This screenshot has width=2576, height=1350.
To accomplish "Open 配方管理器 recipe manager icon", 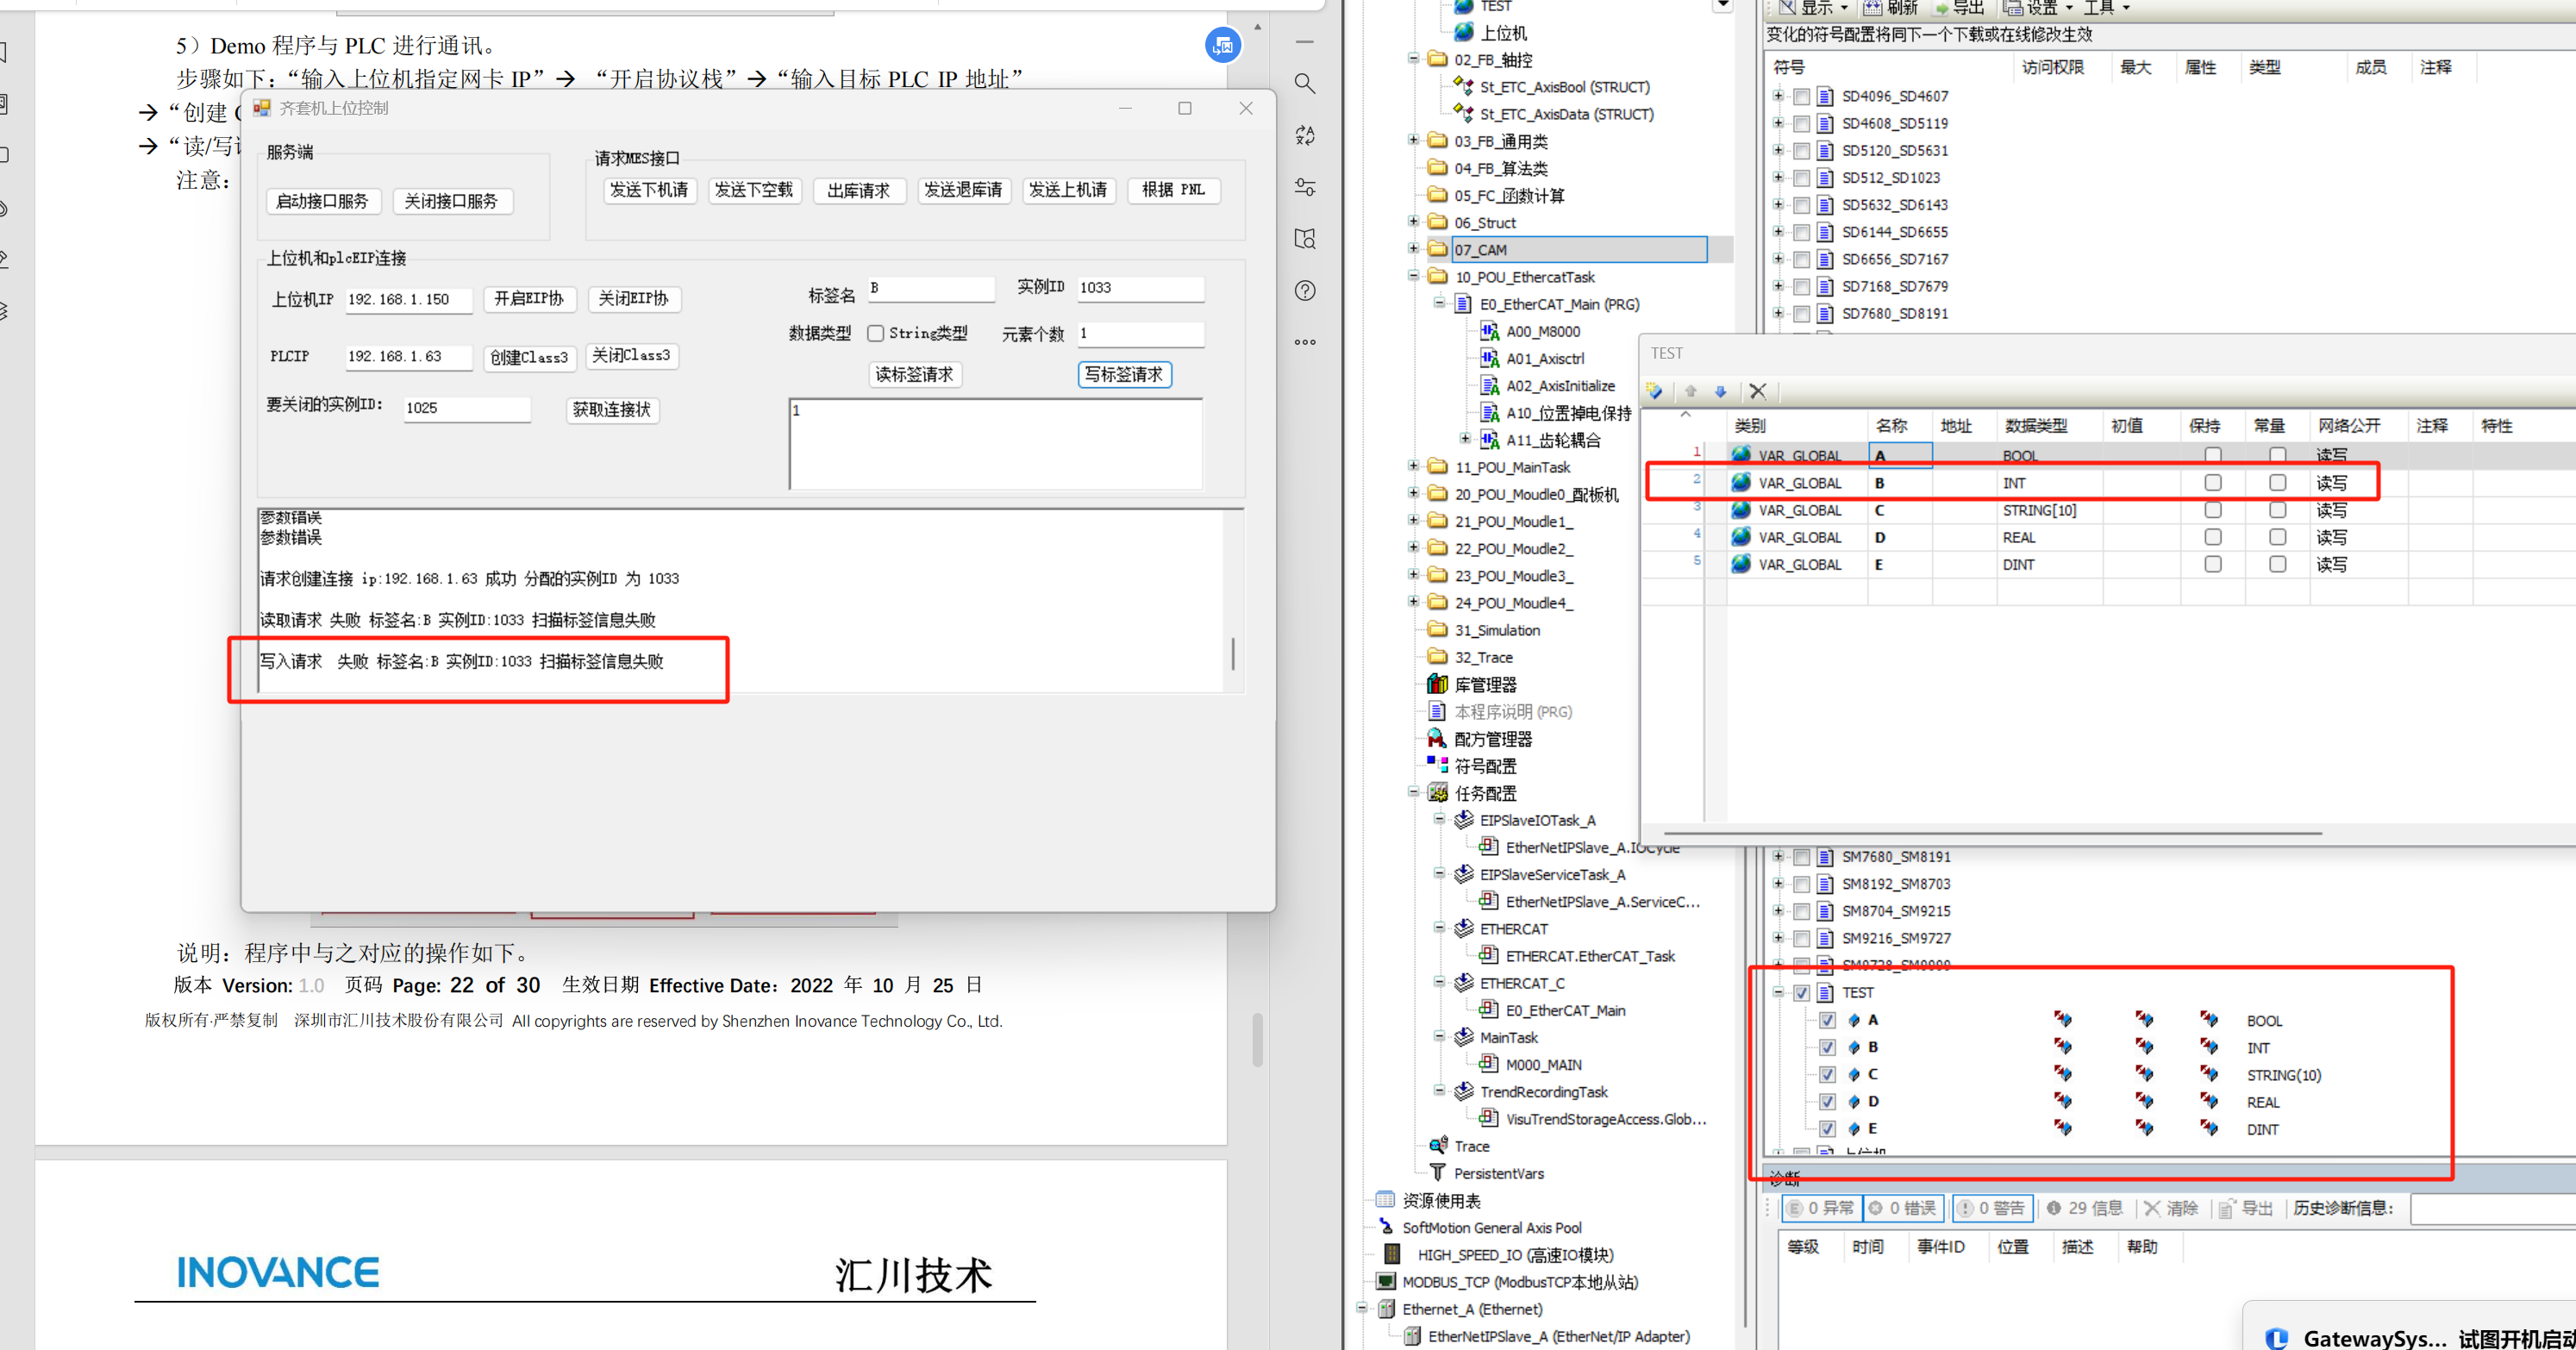I will click(x=1437, y=738).
